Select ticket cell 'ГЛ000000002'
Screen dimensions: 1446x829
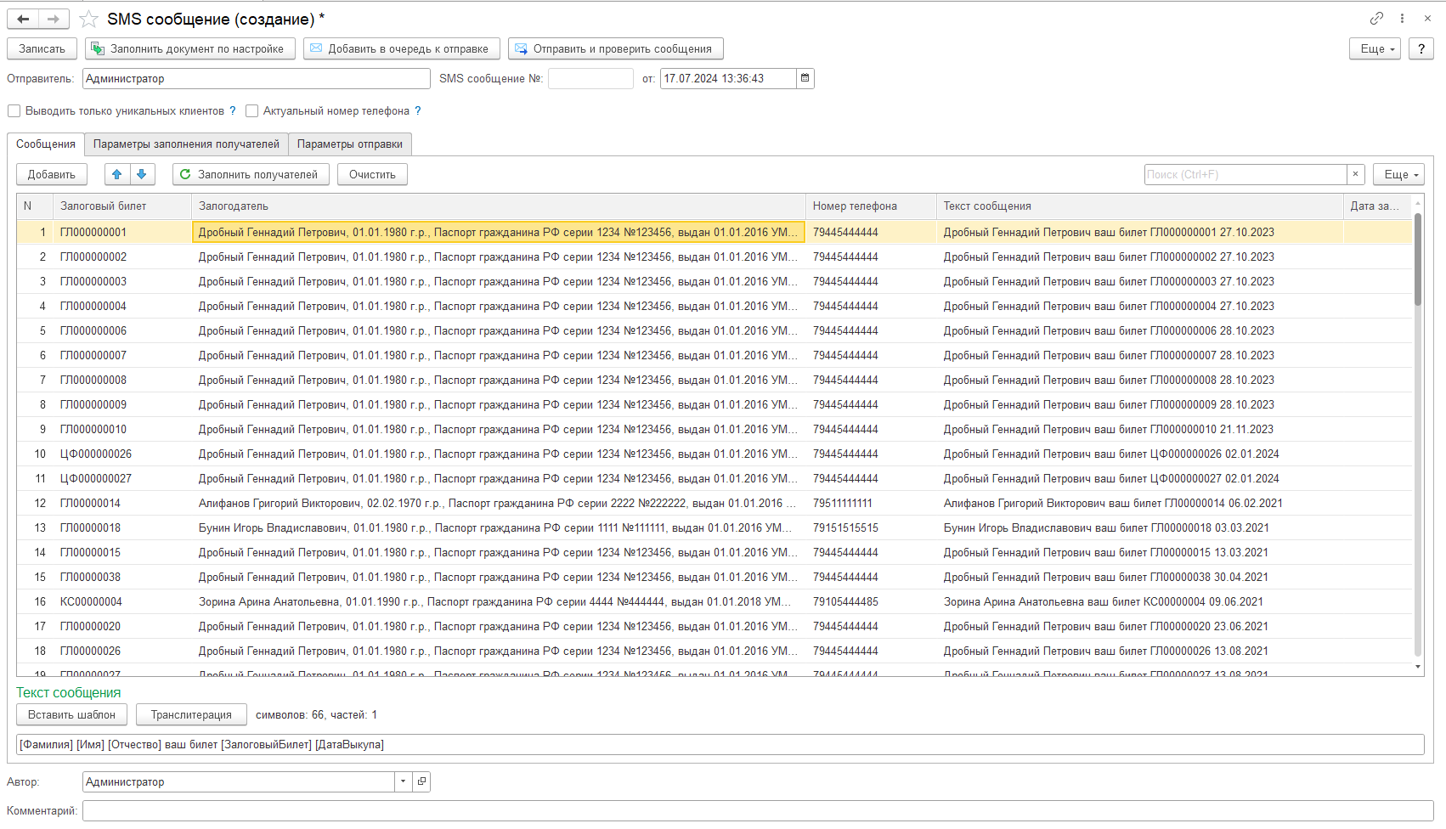122,257
